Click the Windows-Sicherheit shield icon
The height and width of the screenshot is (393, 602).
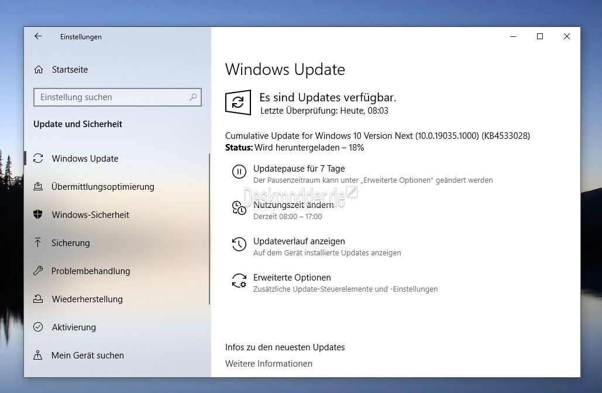(x=38, y=214)
